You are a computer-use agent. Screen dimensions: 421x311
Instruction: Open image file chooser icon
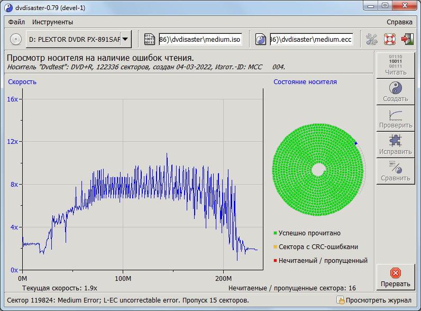click(150, 39)
